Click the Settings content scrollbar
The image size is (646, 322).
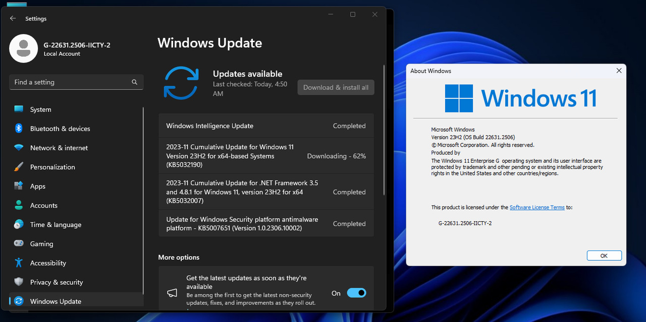point(385,130)
